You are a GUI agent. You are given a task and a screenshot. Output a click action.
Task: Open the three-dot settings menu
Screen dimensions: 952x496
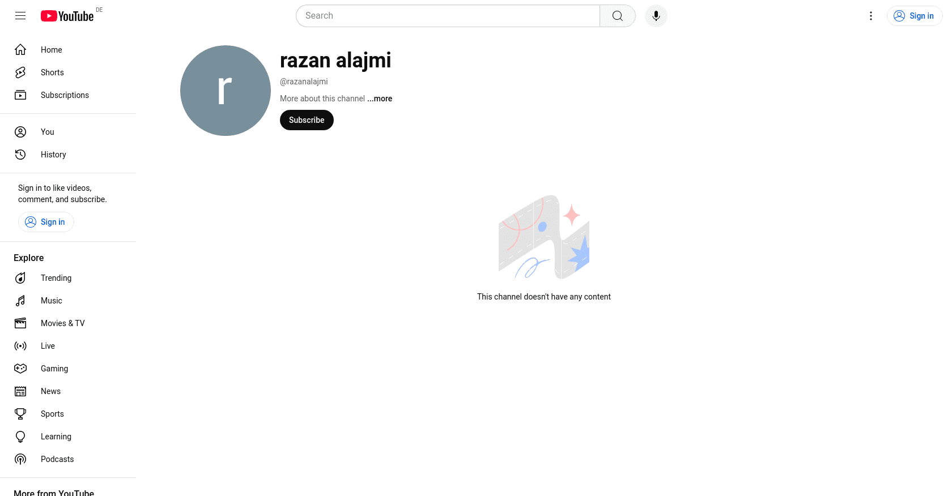871,16
